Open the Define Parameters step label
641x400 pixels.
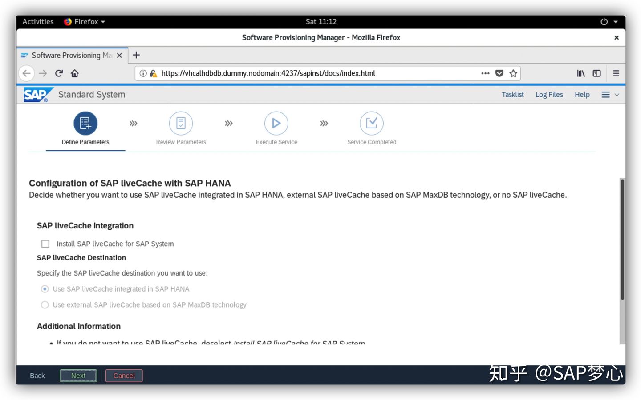pyautogui.click(x=85, y=142)
